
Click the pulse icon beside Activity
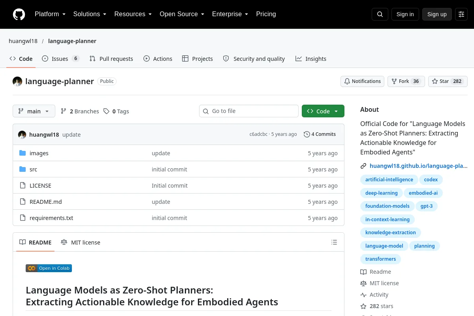coord(363,295)
